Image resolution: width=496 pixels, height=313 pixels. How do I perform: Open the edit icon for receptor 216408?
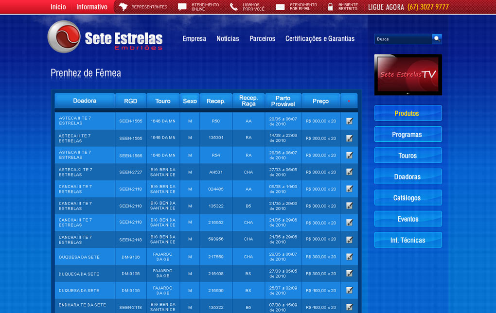349,274
